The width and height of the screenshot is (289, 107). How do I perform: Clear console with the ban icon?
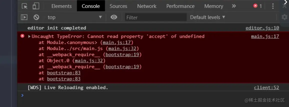click(36, 17)
